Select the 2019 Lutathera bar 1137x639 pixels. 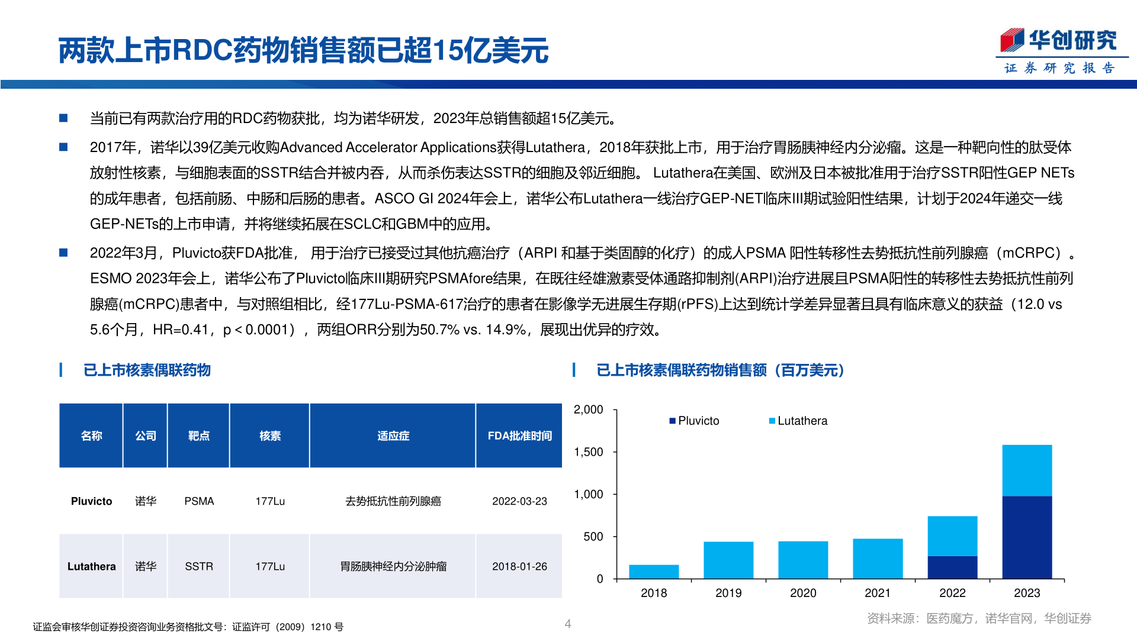coord(728,560)
